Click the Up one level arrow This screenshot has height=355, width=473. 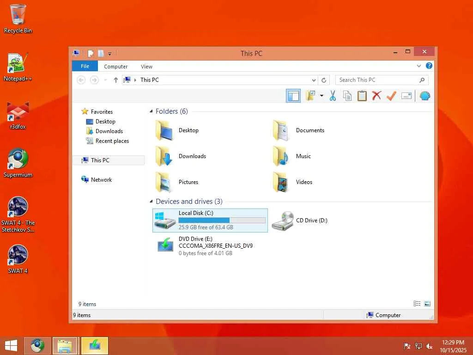point(116,80)
